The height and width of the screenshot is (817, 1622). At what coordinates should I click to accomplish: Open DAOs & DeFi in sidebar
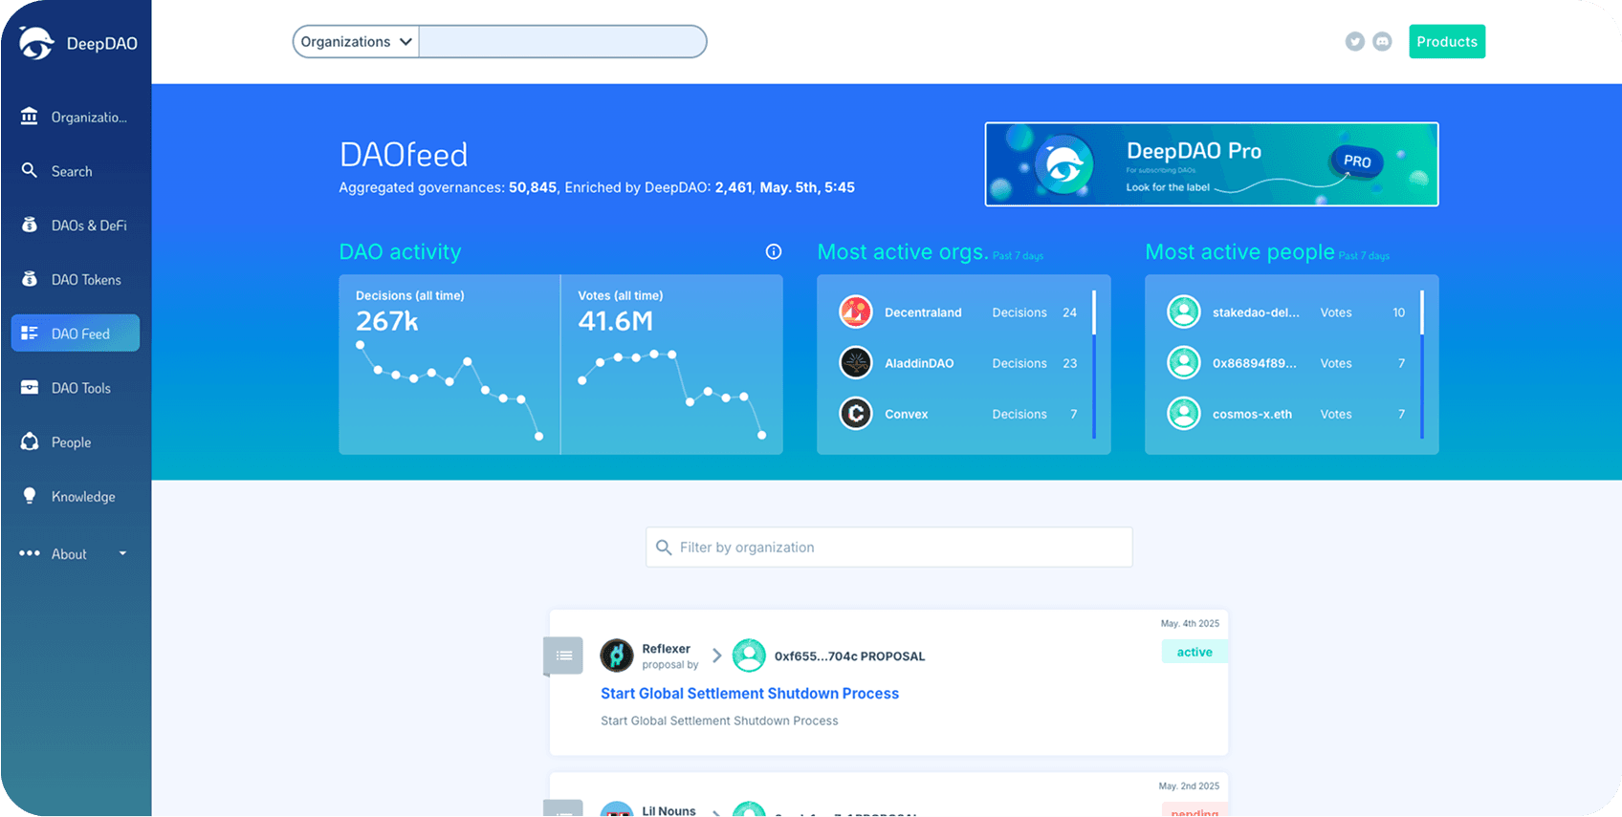(x=76, y=226)
